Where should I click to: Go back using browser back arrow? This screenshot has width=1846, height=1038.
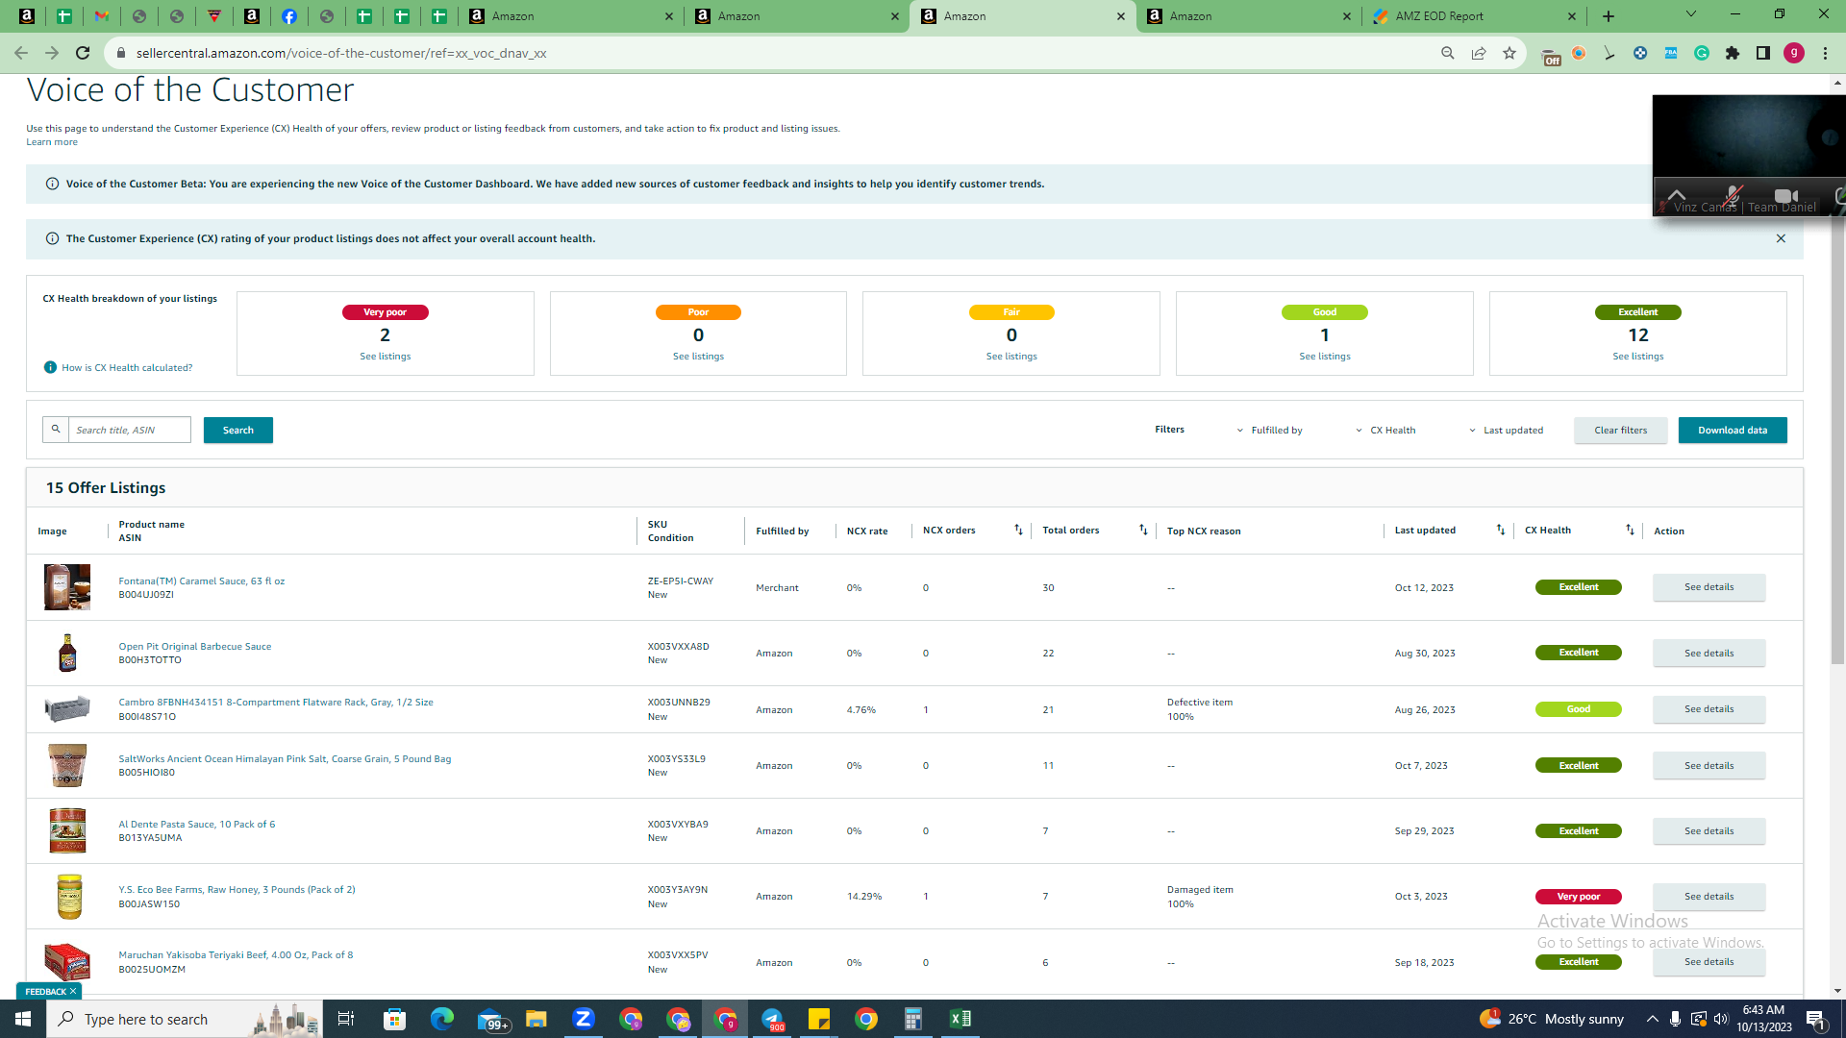[21, 53]
